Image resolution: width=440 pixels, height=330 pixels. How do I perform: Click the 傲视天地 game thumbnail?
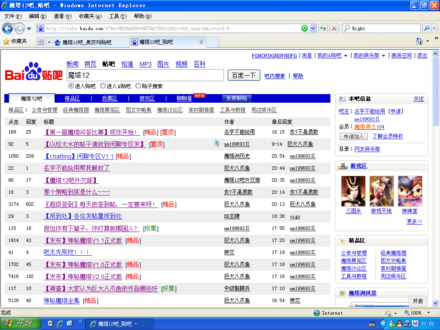(382, 191)
